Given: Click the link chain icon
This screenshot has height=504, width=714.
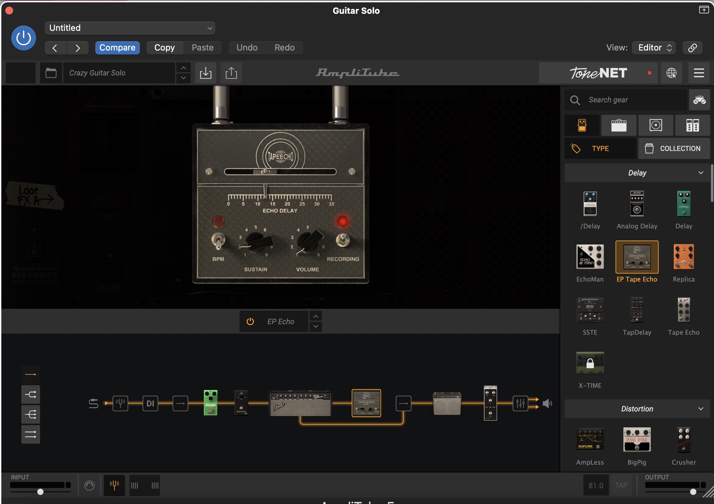Looking at the screenshot, I should (x=692, y=48).
